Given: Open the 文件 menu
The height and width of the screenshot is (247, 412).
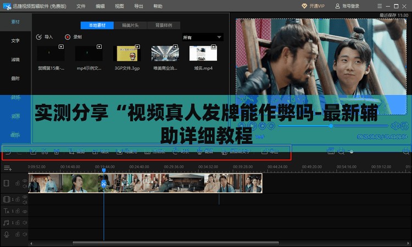Looking at the screenshot, I should [81, 6].
